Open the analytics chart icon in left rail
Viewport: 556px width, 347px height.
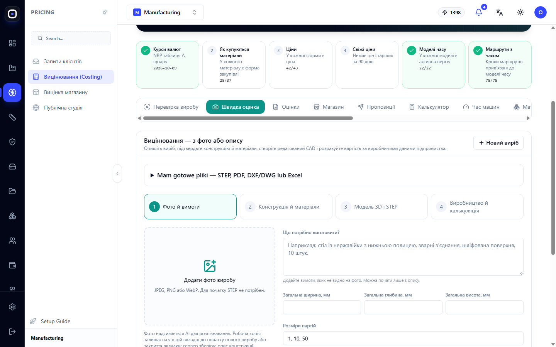[12, 68]
